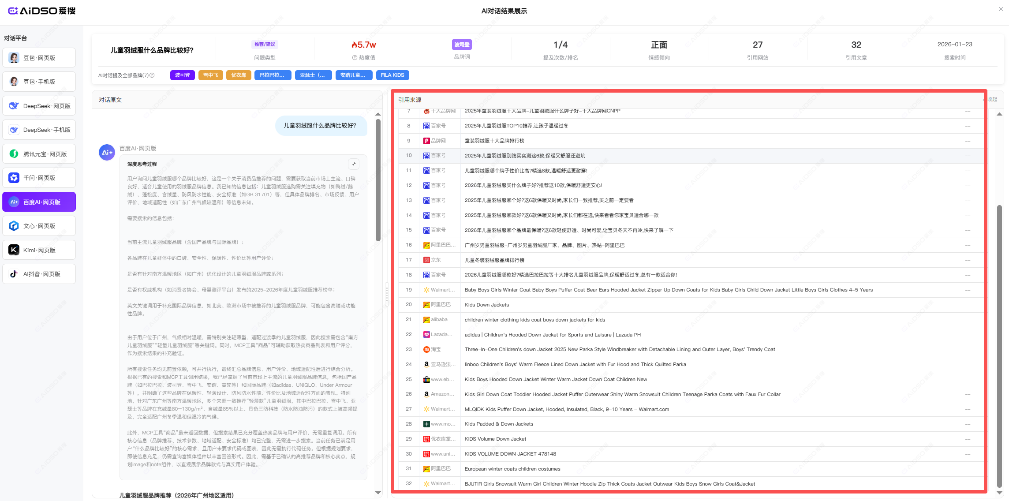Click the 京东 source icon in row 17

(x=426, y=260)
